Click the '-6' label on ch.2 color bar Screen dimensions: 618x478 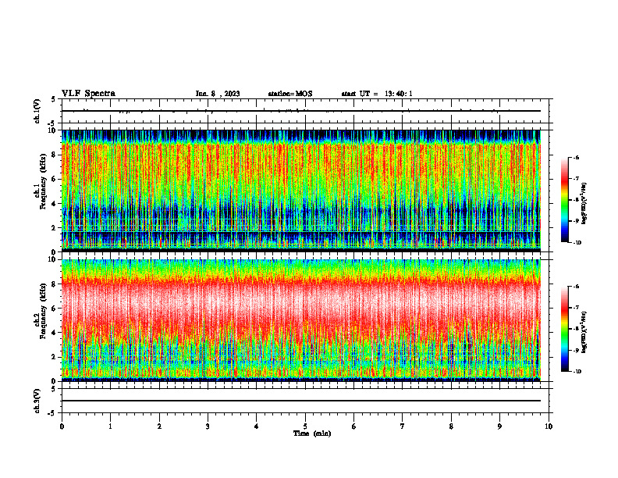(577, 287)
